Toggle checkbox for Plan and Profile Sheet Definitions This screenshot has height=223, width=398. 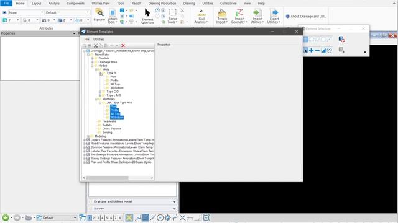pyautogui.click(x=88, y=162)
